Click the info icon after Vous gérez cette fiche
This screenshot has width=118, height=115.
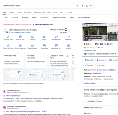tap(115, 54)
